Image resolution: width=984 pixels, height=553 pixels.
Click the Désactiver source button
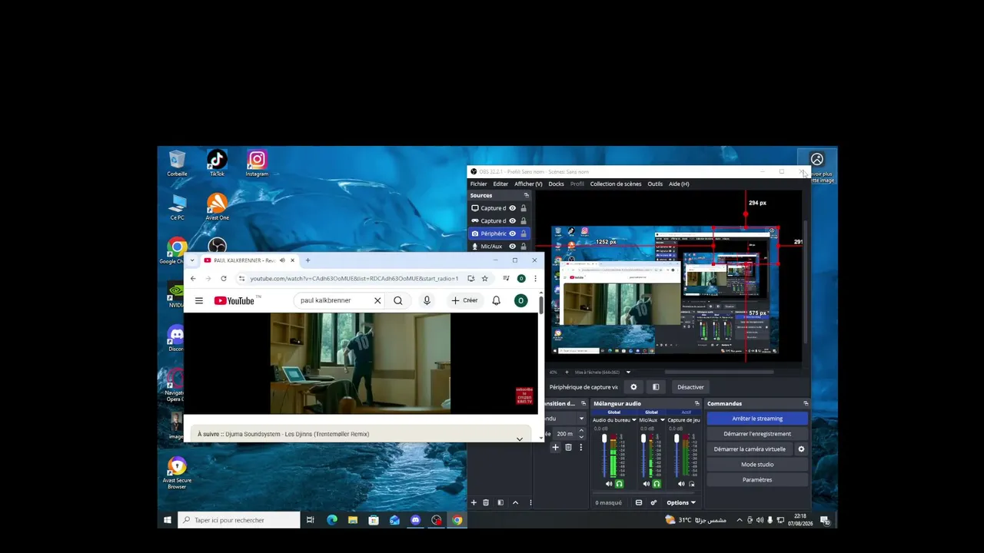(x=690, y=387)
